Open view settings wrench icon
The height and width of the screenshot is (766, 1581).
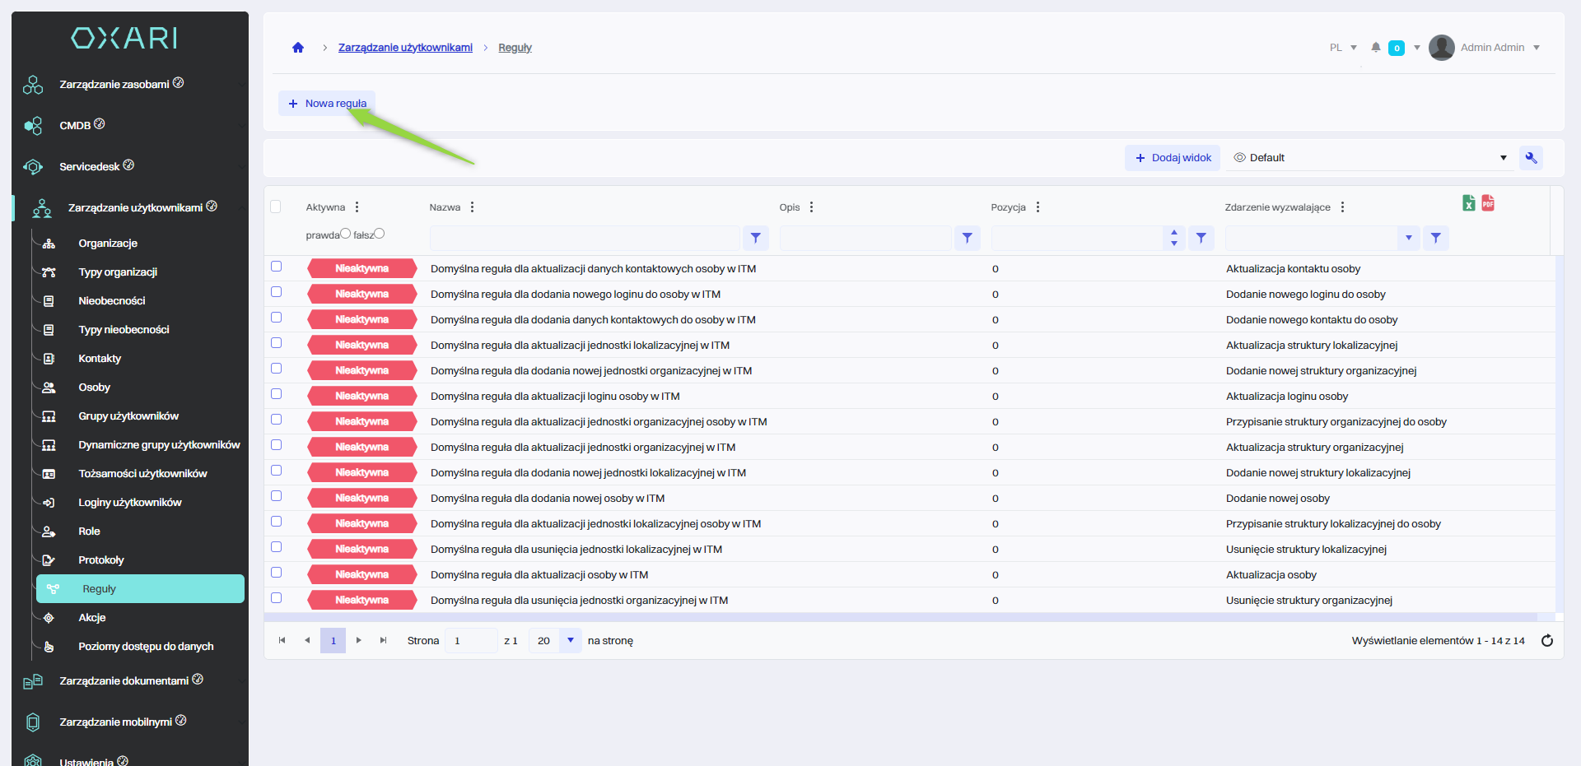coord(1531,158)
